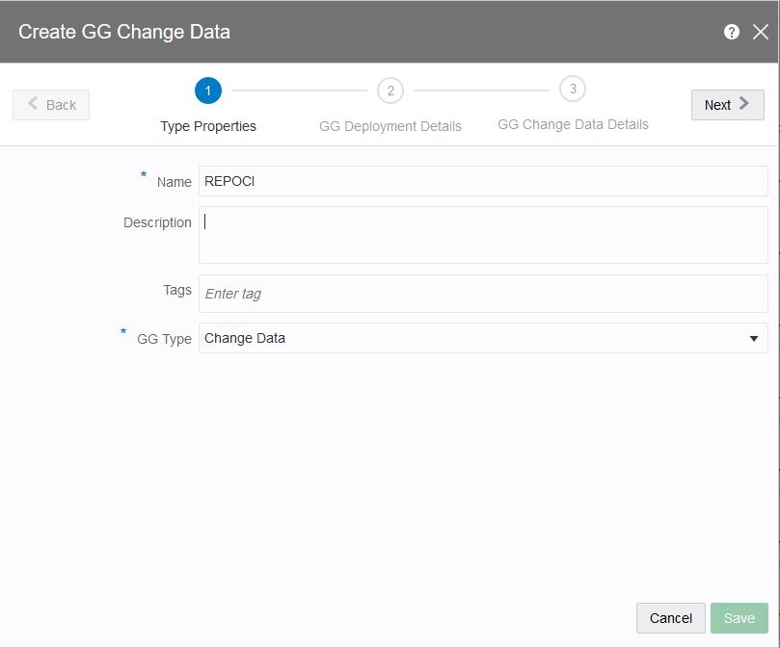
Task: Close the Create GG Change Data dialog
Action: pyautogui.click(x=761, y=32)
